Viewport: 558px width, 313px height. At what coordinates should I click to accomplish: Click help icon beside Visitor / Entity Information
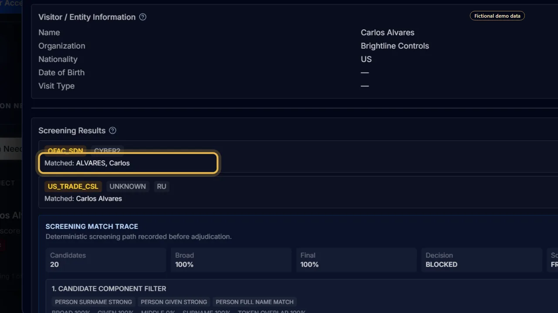[x=143, y=17]
